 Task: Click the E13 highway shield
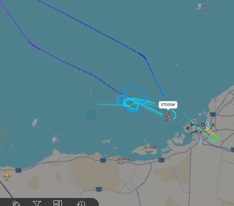[99, 189]
